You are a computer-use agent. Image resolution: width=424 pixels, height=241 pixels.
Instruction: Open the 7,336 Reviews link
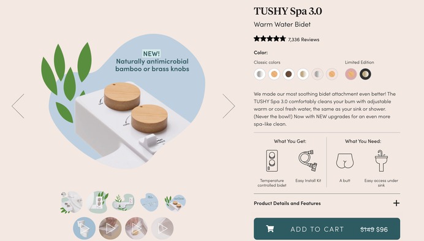pos(303,39)
